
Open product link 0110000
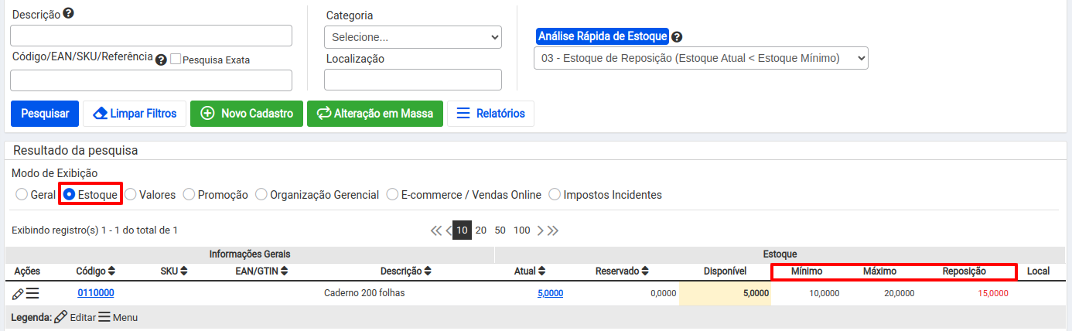point(96,293)
